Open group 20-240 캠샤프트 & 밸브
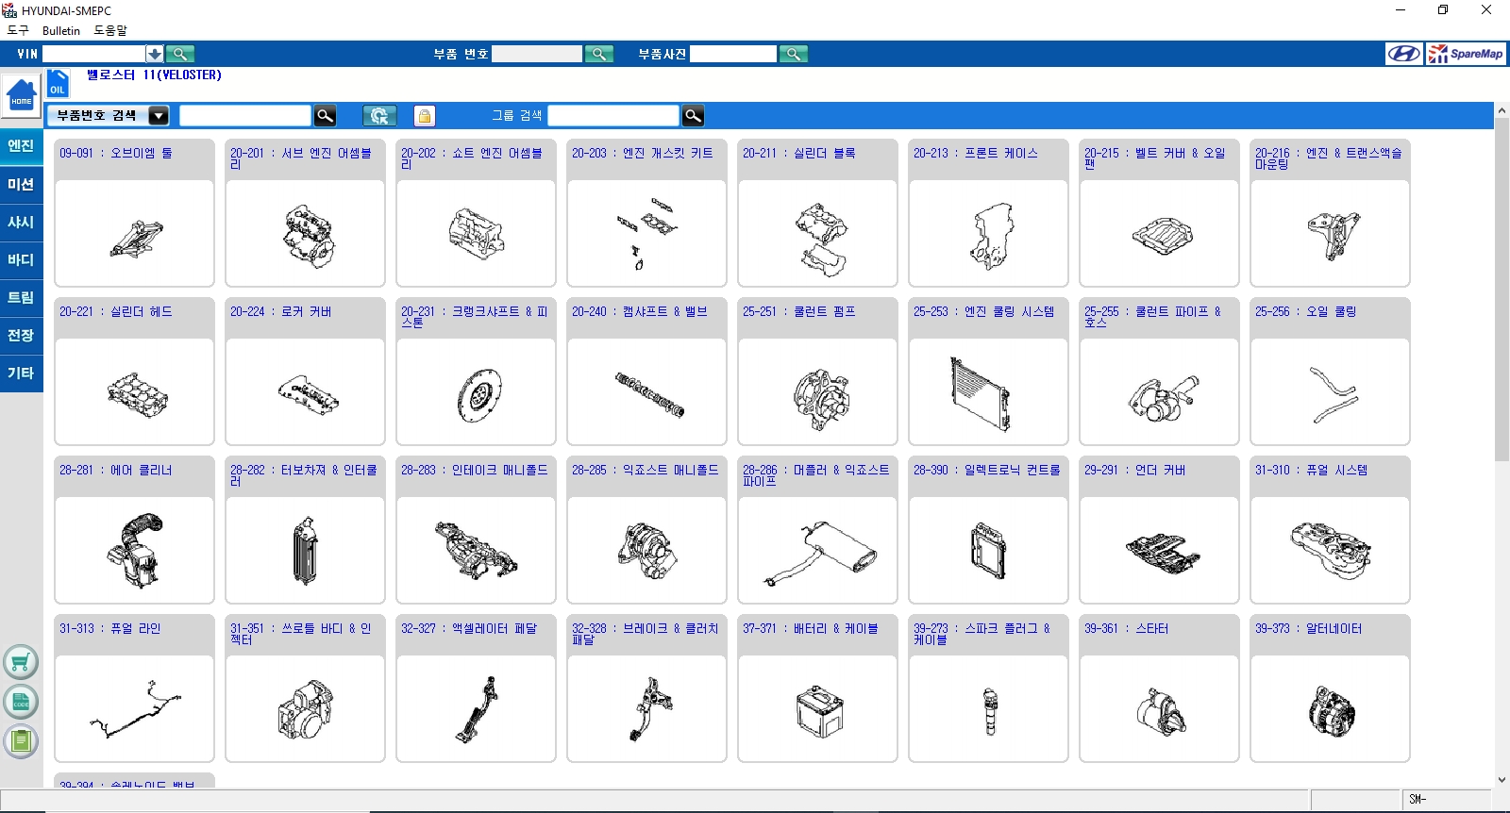This screenshot has width=1510, height=813. click(x=646, y=372)
